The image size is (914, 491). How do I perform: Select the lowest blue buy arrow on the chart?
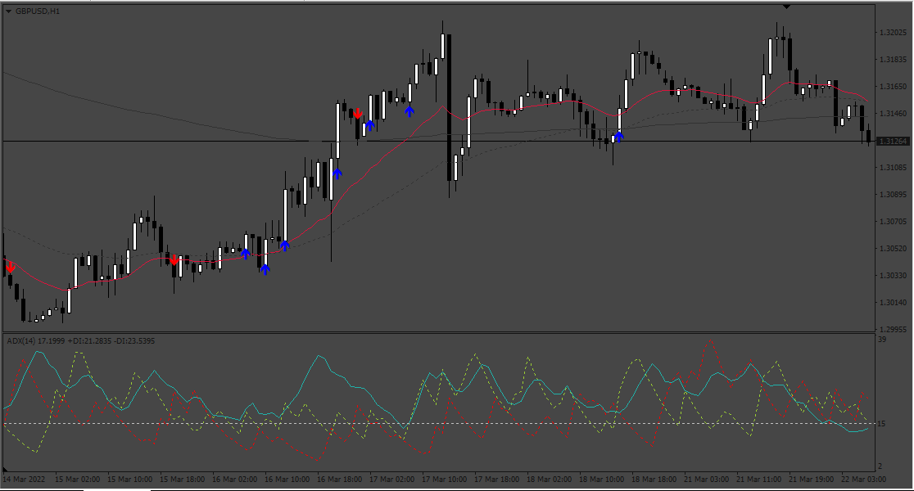(x=265, y=269)
